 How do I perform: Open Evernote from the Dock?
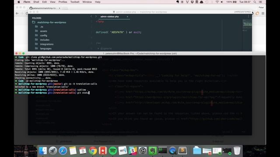click(x=153, y=150)
